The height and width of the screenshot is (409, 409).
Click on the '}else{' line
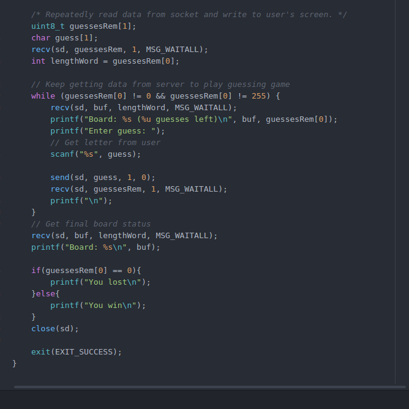click(x=45, y=294)
